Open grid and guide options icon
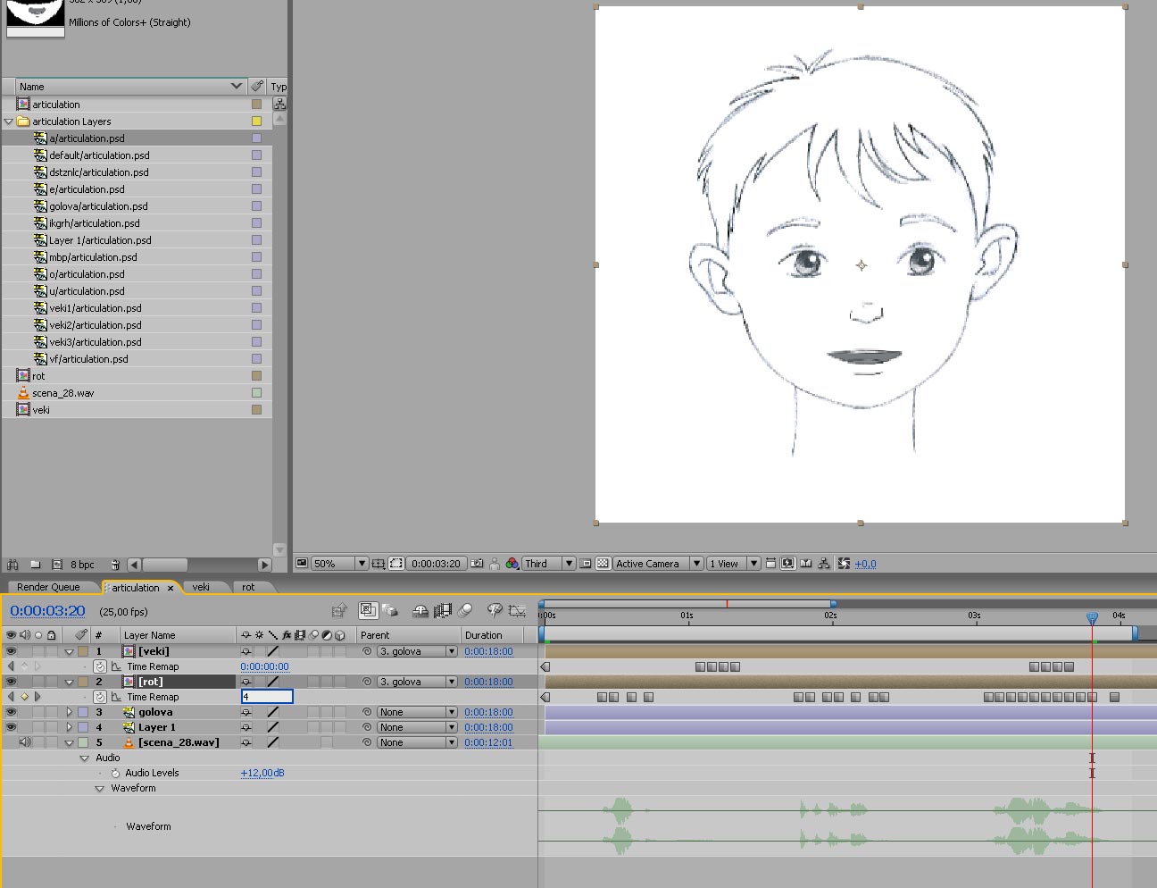 coord(379,564)
